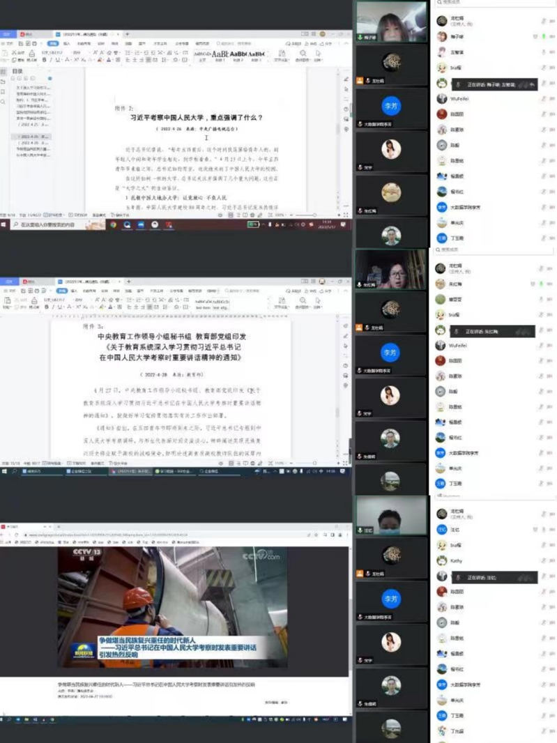Open the font size dropdown in top document ribbon
Screen dimensions: 557x743
coord(75,52)
